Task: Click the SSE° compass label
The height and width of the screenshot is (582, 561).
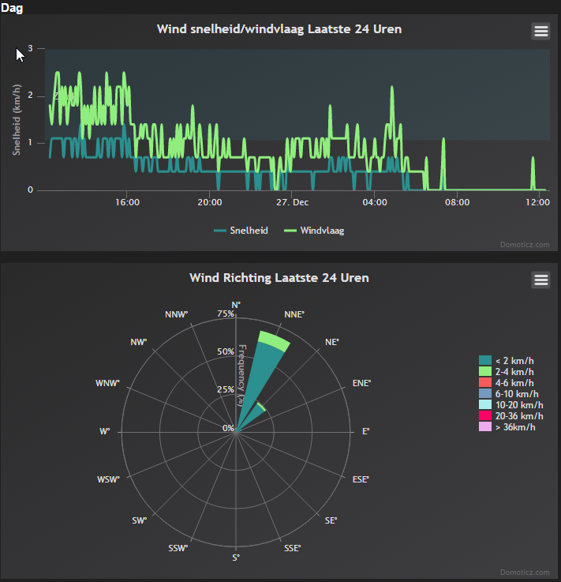Action: [293, 548]
